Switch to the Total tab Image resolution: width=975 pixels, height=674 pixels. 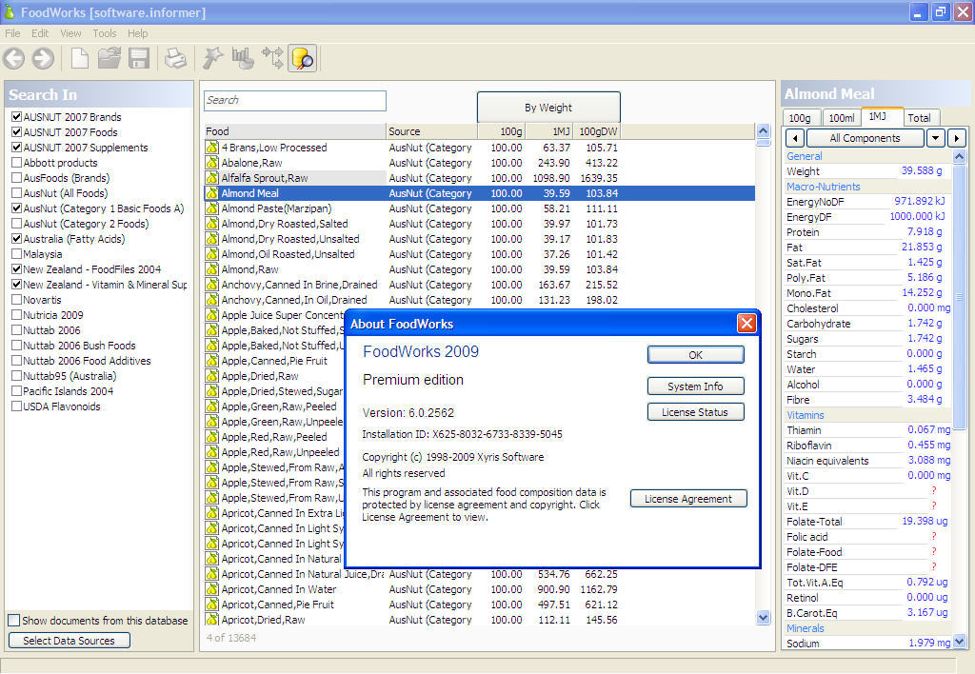pos(921,117)
